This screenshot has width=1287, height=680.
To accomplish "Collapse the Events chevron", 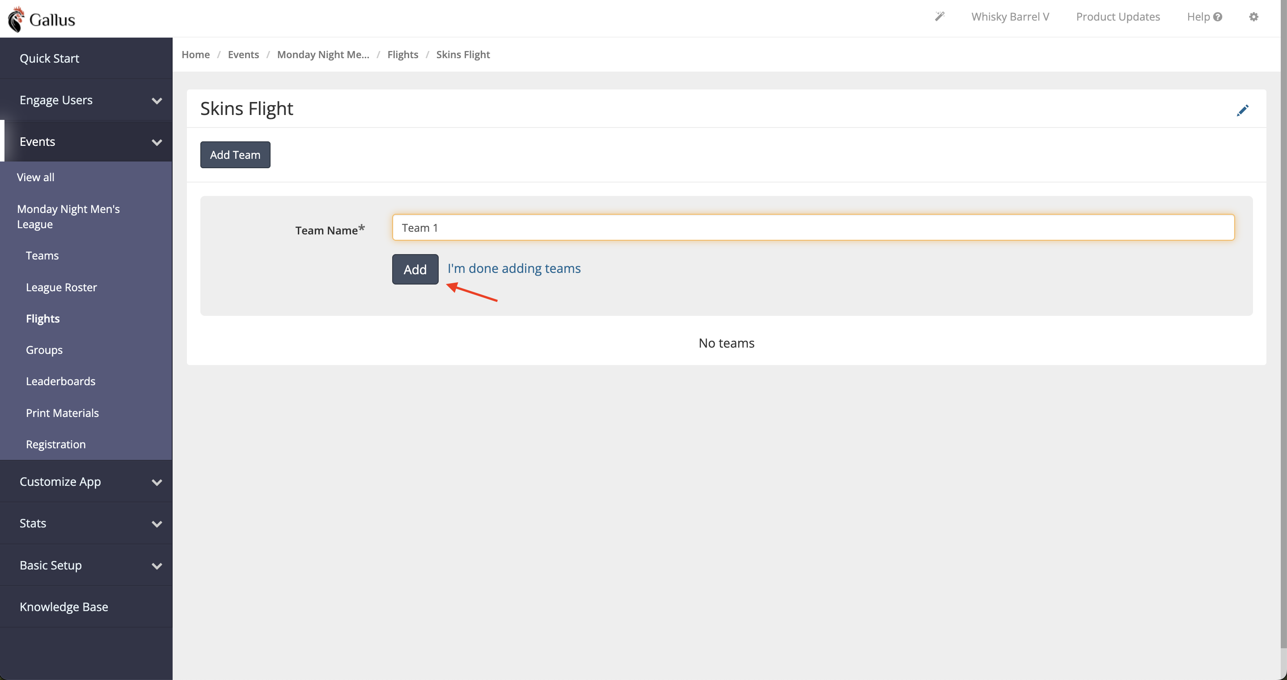I will tap(157, 142).
